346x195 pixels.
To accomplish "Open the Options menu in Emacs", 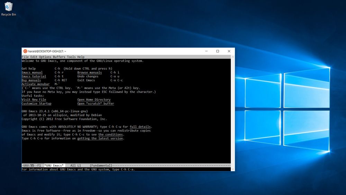I will (45, 57).
